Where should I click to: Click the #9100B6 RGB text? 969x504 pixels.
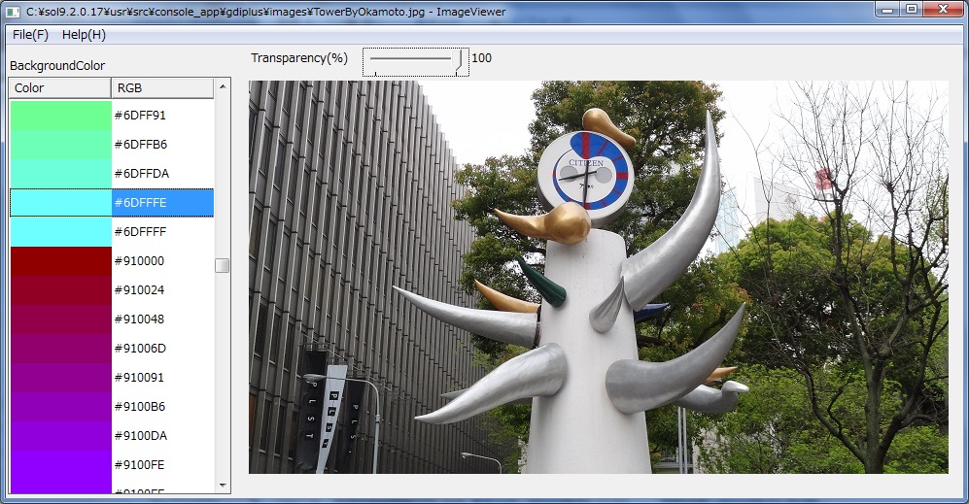[x=140, y=407]
